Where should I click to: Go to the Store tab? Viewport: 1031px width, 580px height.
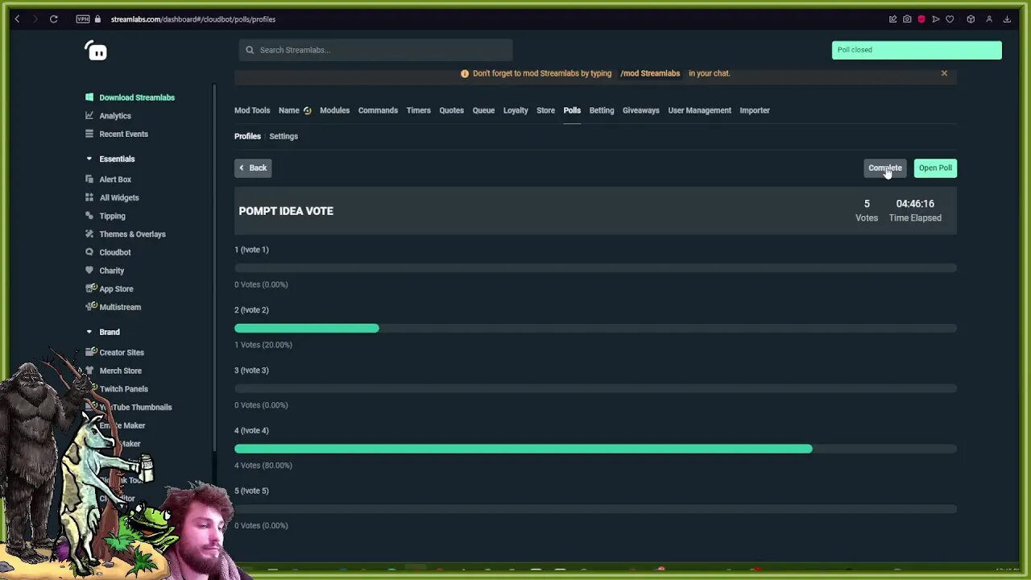(545, 110)
